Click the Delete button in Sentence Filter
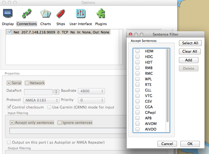The image size is (209, 154). (x=189, y=69)
